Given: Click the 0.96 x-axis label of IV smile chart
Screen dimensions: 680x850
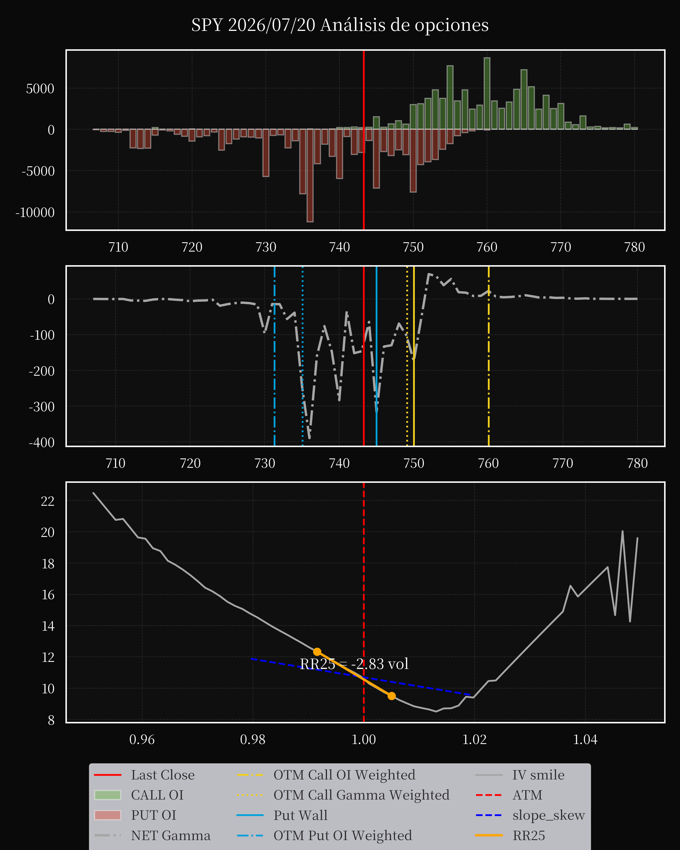Looking at the screenshot, I should coord(142,739).
